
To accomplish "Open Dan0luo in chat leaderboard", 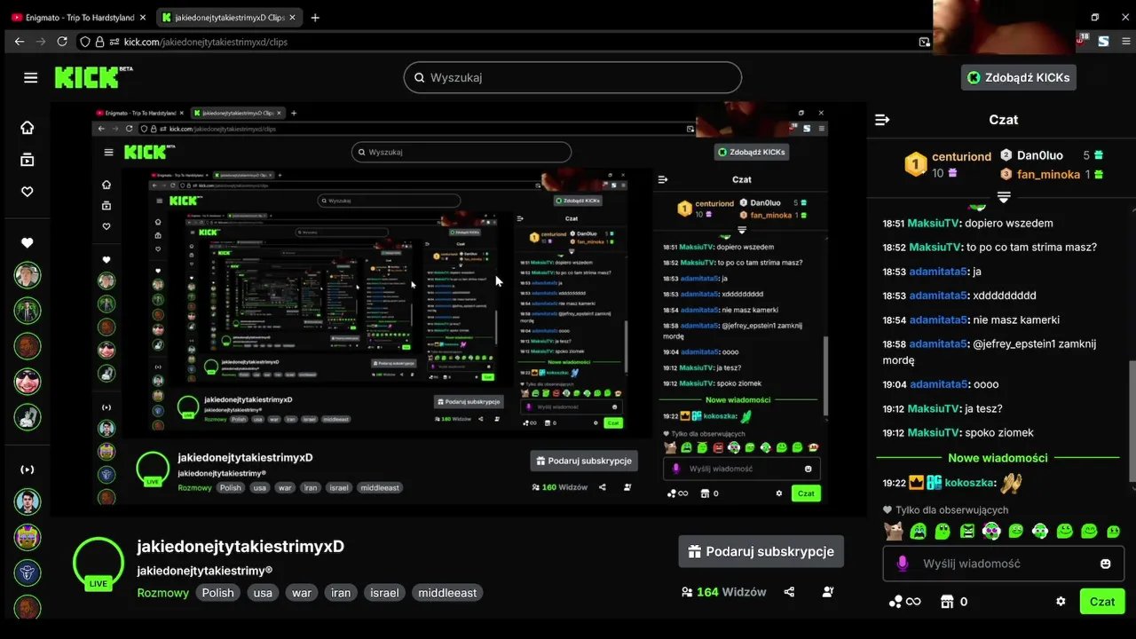I will pyautogui.click(x=1040, y=155).
